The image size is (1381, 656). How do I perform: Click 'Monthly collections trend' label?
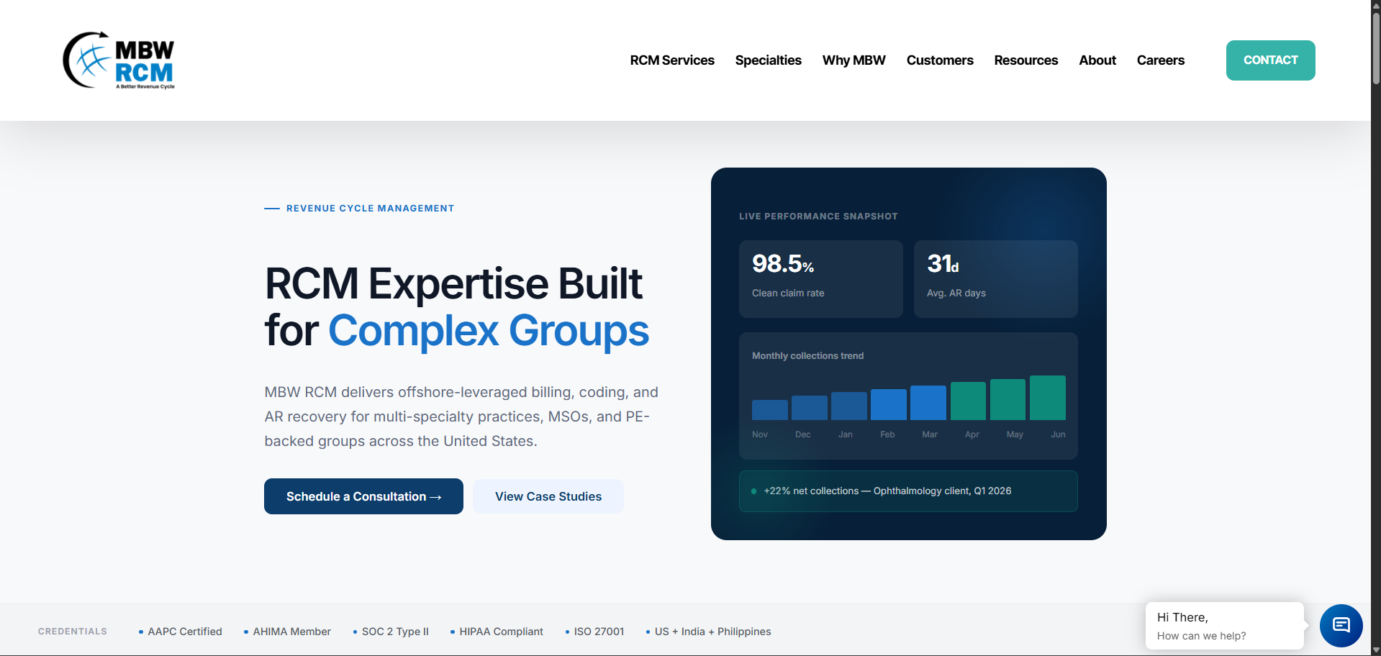tap(807, 356)
